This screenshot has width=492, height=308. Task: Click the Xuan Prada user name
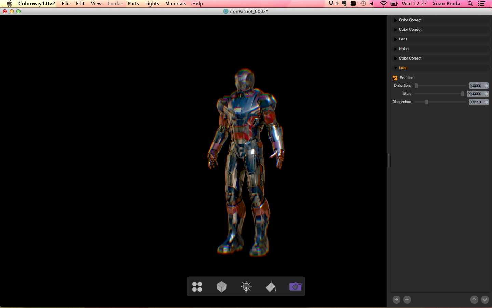click(446, 3)
